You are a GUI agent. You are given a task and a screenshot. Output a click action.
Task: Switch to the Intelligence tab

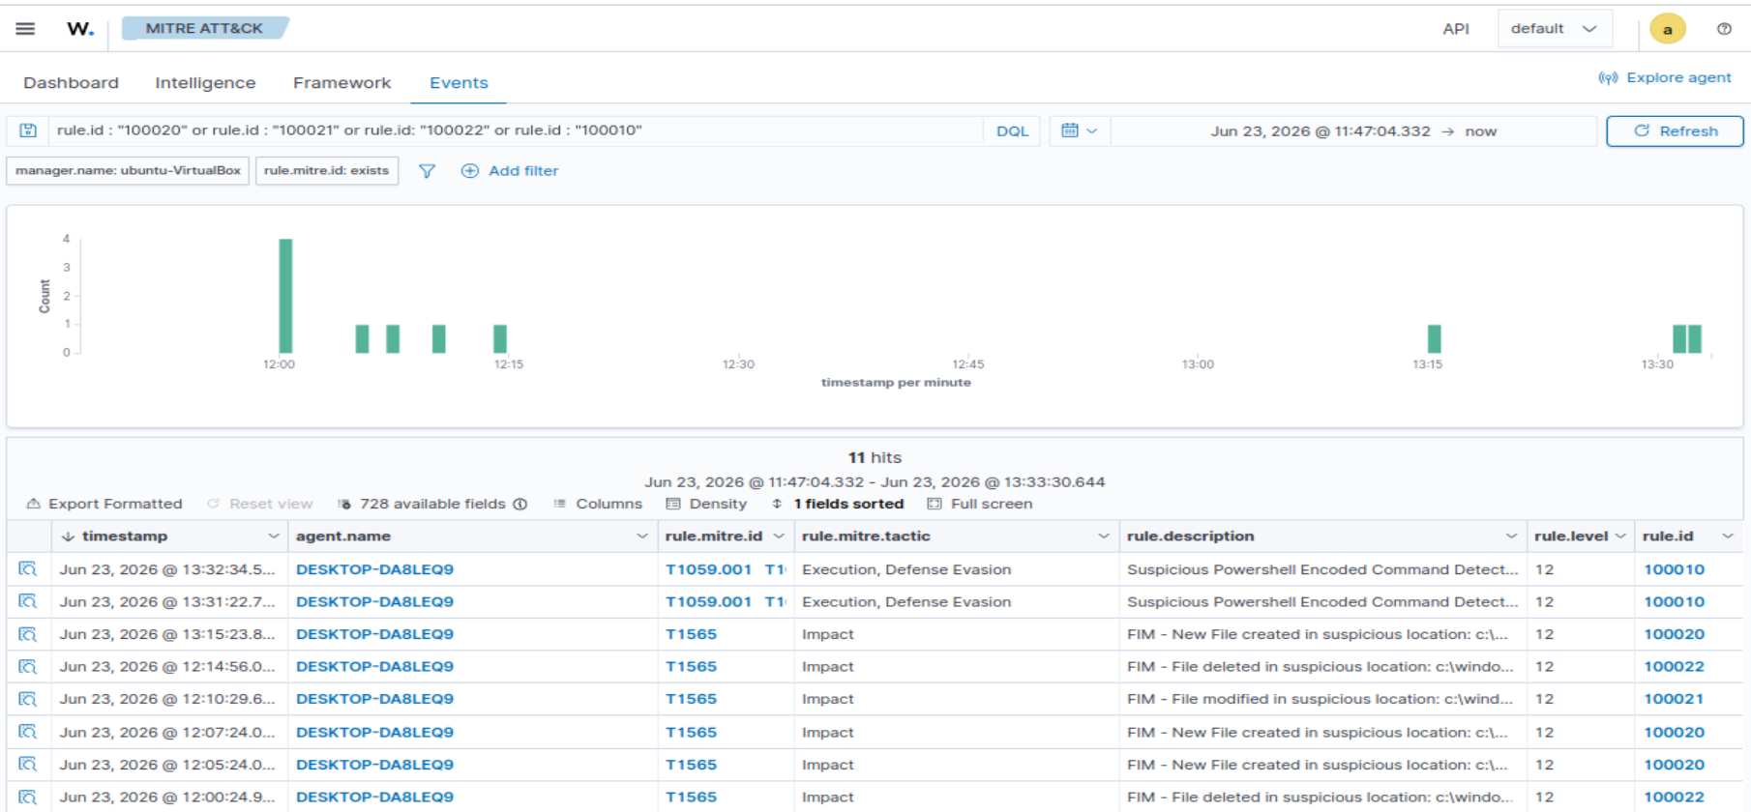[205, 83]
